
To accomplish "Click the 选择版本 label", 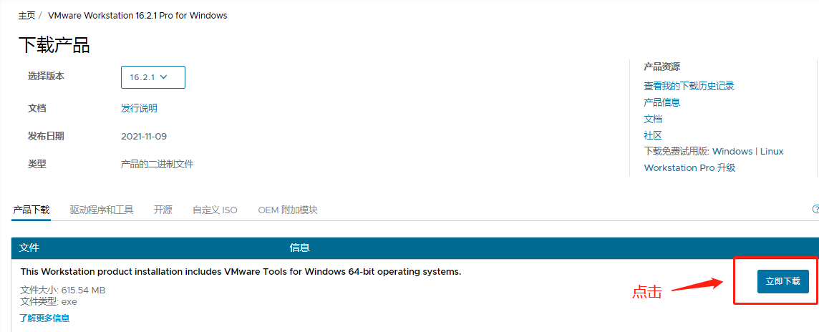I will pyautogui.click(x=46, y=77).
